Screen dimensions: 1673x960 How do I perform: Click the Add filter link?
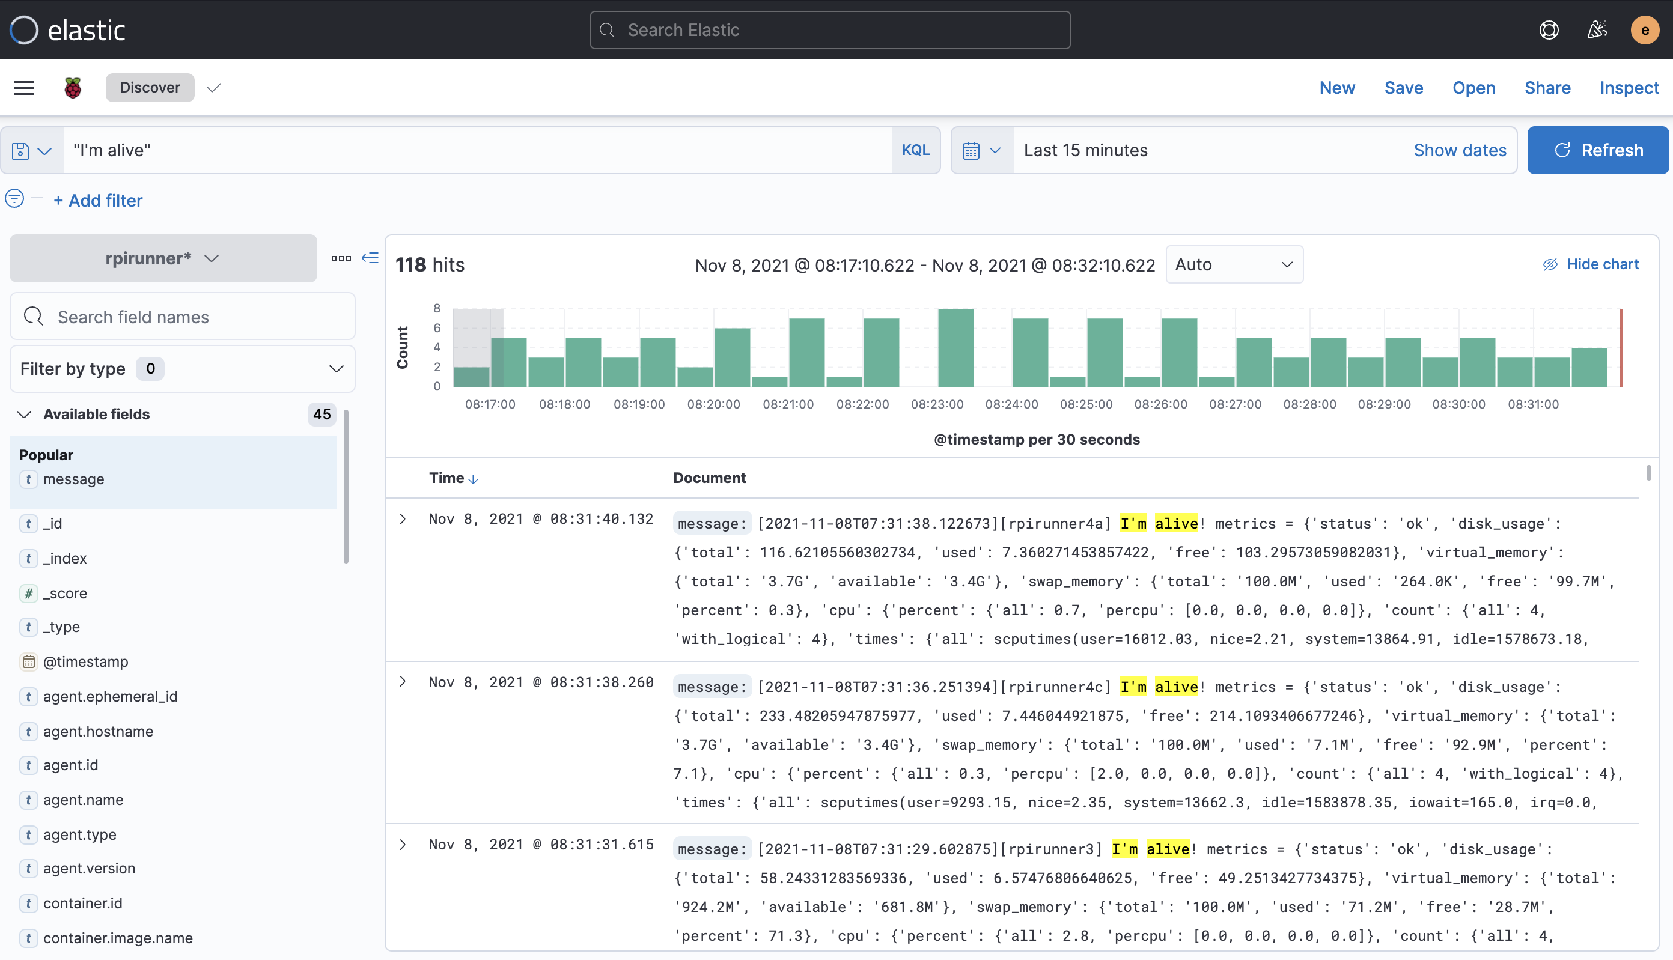pos(97,201)
